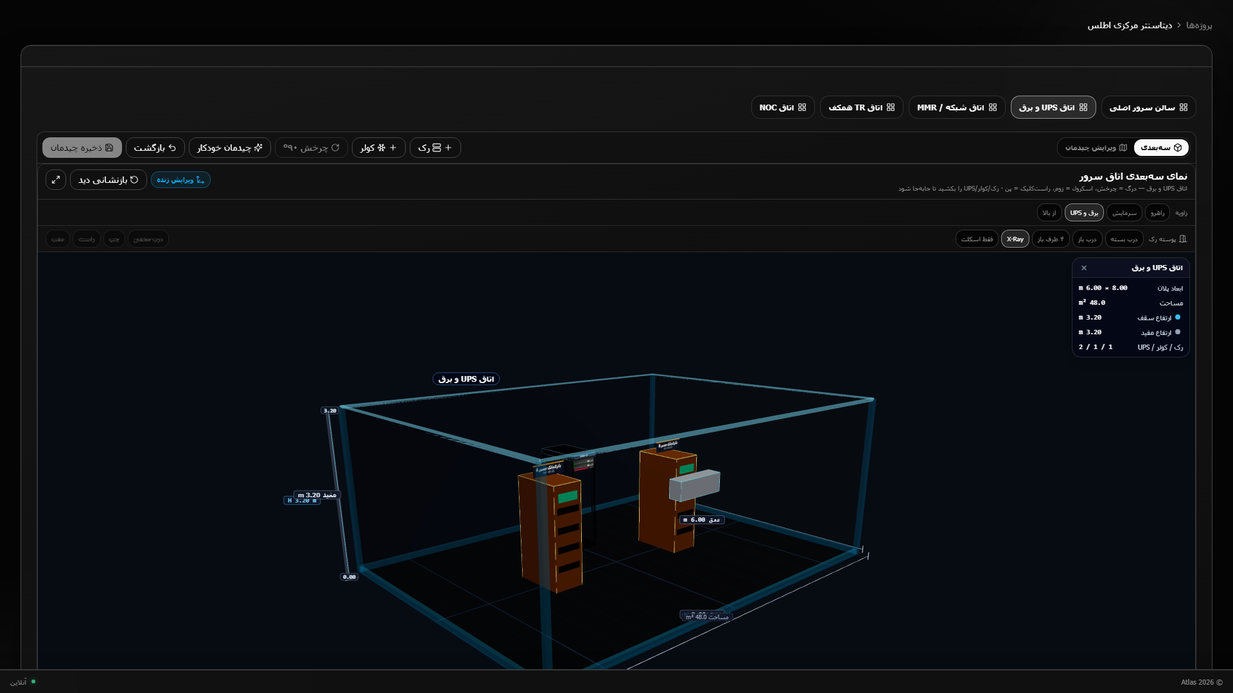This screenshot has width=1233, height=693.
Task: Set rack skin to درب باز
Action: [x=1087, y=239]
